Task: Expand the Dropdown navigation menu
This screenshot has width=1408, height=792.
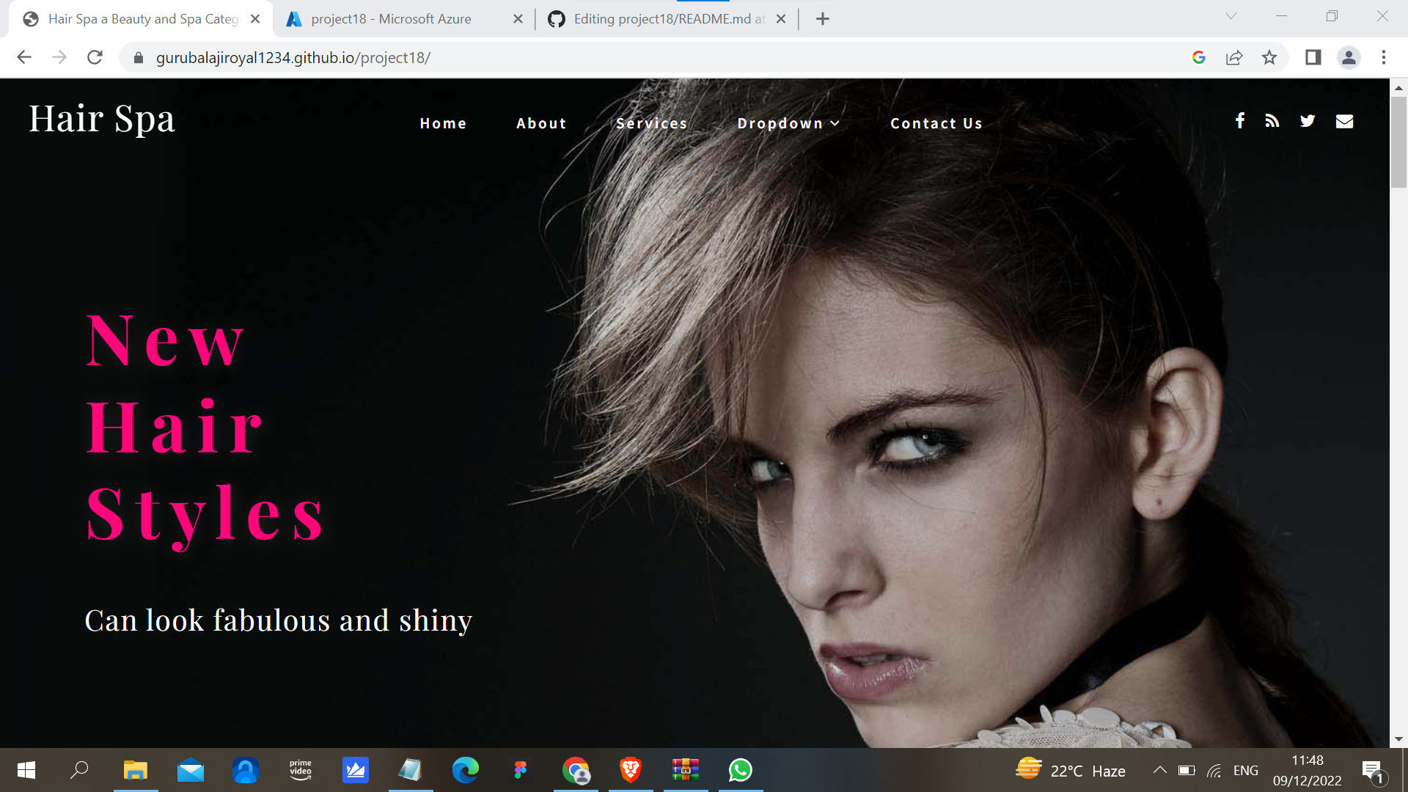Action: tap(788, 123)
